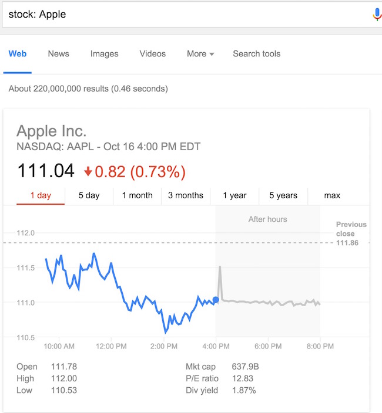Click the Apple Inc. company title
Viewport: 382px width, 413px height.
coord(51,131)
